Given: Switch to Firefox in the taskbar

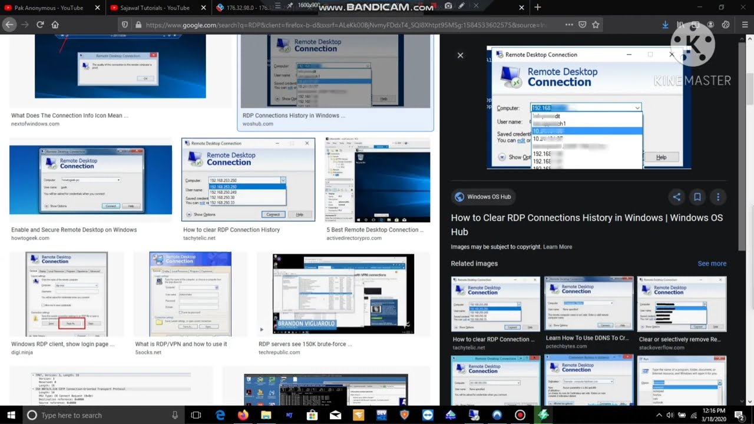Looking at the screenshot, I should click(x=243, y=415).
